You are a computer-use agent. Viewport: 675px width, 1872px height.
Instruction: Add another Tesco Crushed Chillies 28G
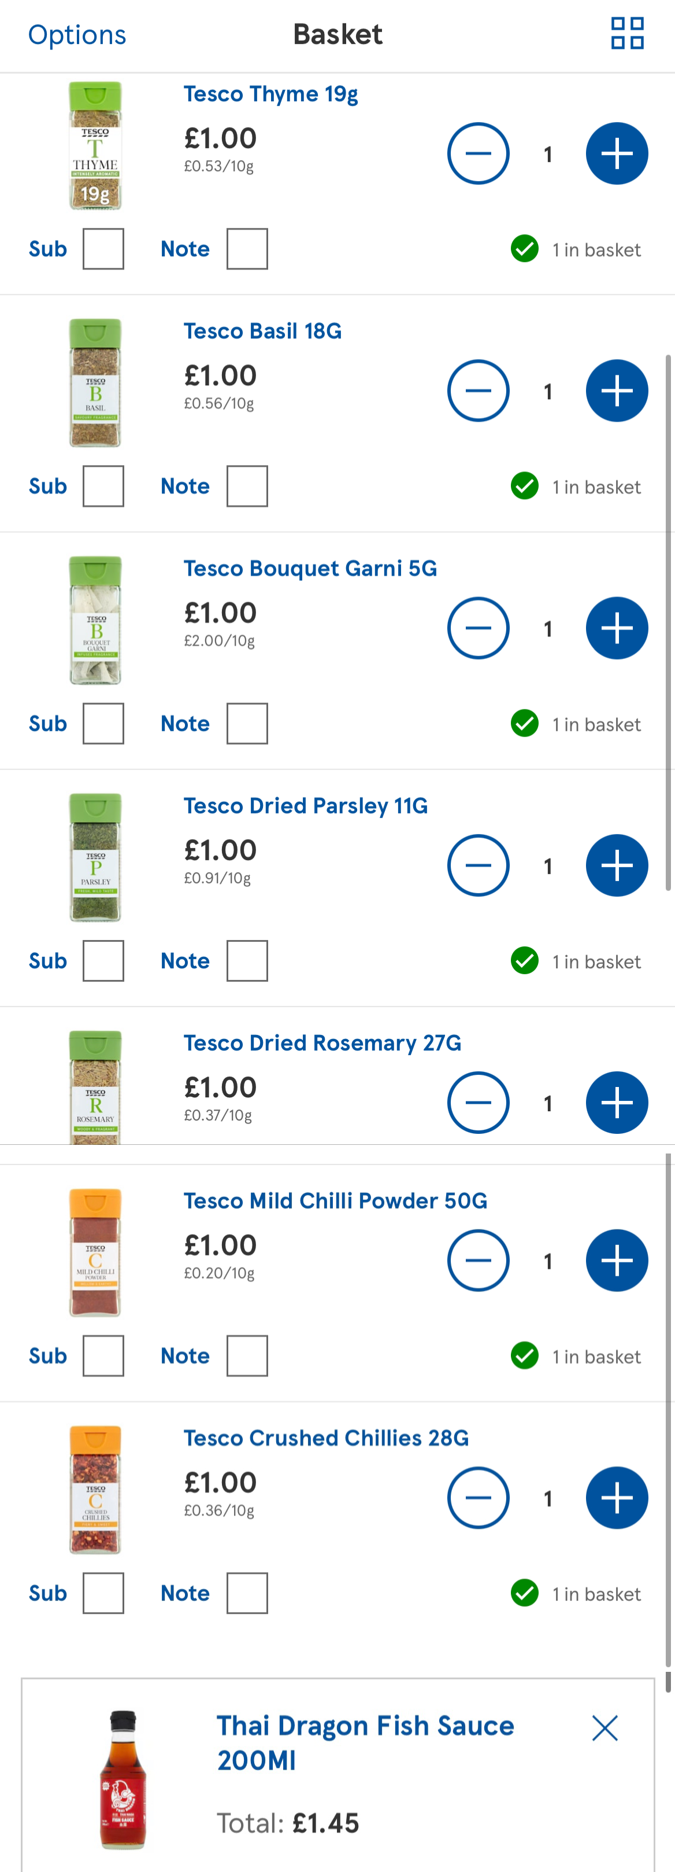617,1497
